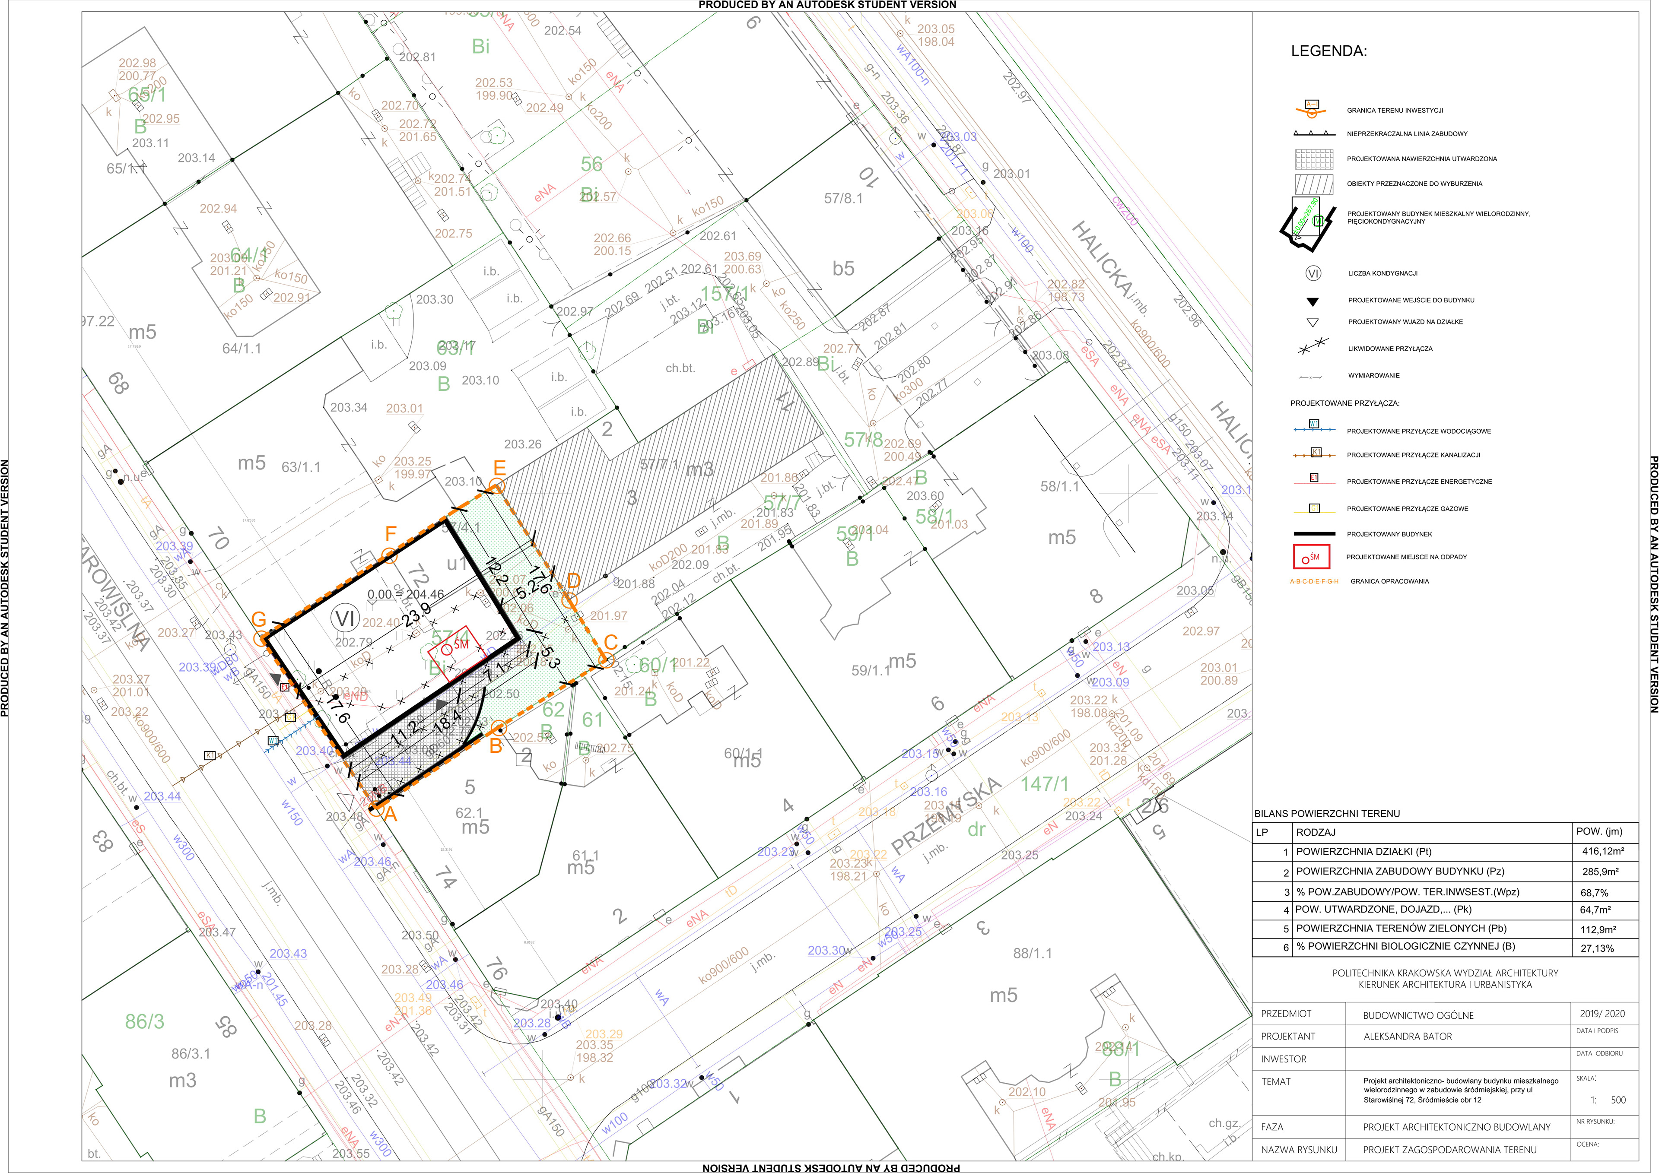This screenshot has width=1659, height=1173.
Task: Select the scale value 500 in title block
Action: pyautogui.click(x=1618, y=1100)
